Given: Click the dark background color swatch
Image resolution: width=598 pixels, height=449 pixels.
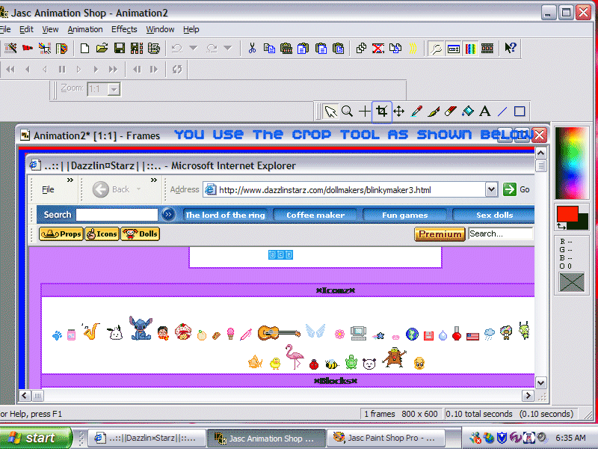Looking at the screenshot, I should (x=582, y=222).
